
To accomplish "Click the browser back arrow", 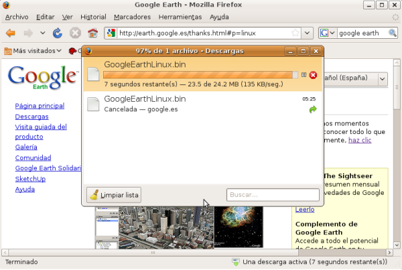I will pyautogui.click(x=11, y=33).
